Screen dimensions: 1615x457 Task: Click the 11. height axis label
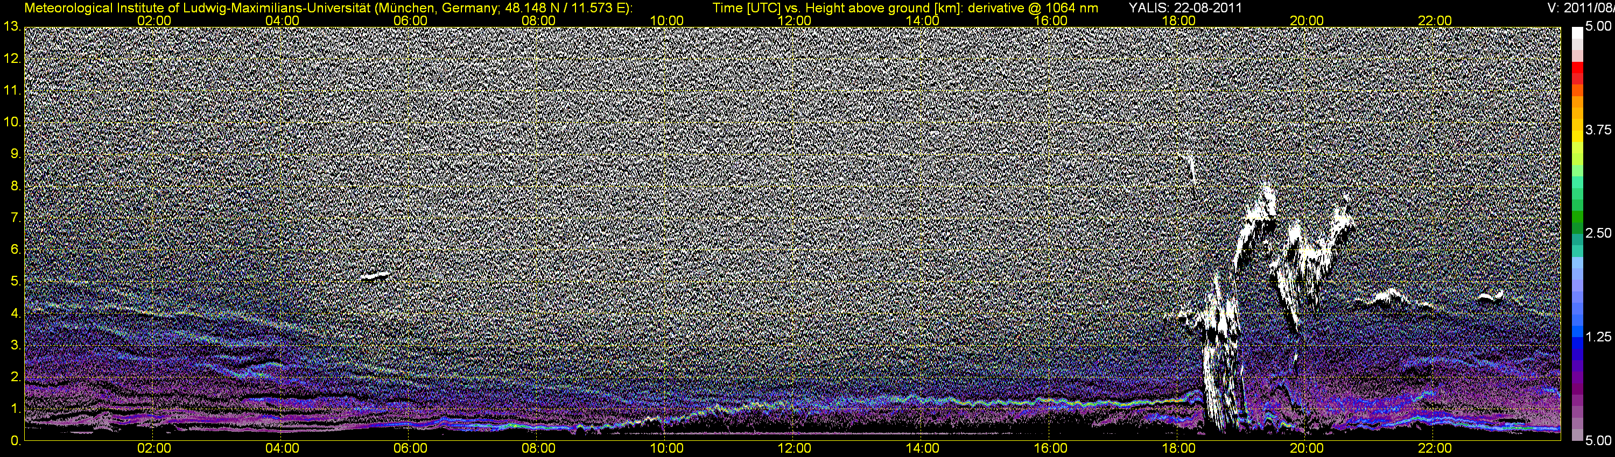(12, 90)
